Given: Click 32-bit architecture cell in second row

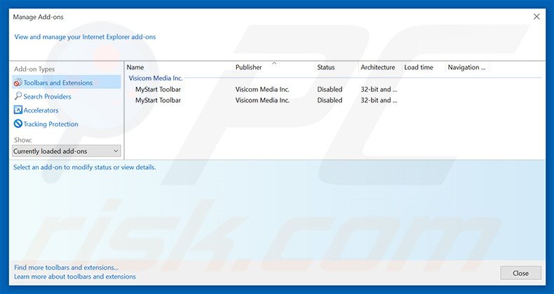Looking at the screenshot, I should (379, 100).
